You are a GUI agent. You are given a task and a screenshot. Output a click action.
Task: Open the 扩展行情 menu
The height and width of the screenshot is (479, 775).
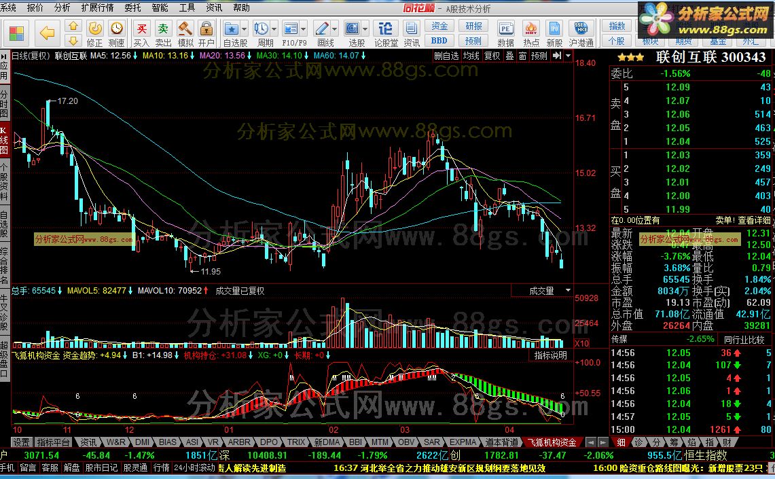[x=97, y=7]
